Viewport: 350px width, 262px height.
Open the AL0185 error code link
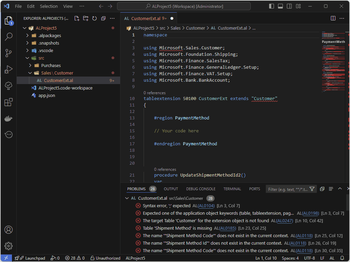[227, 228]
